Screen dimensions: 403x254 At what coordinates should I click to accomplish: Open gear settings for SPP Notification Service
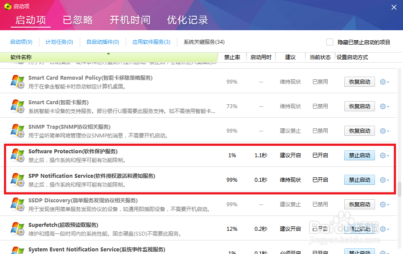click(x=384, y=180)
